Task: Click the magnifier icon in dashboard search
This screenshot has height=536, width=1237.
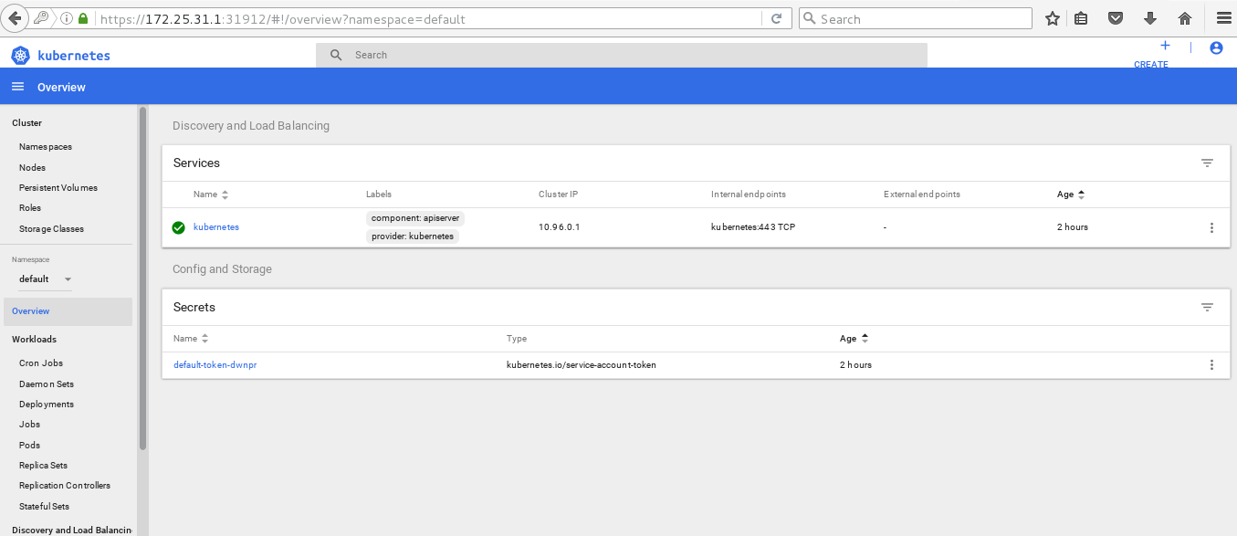Action: click(336, 55)
